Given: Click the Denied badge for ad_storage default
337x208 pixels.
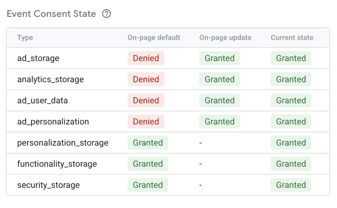Looking at the screenshot, I should pyautogui.click(x=146, y=58).
